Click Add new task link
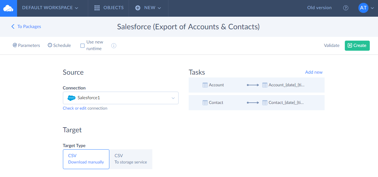This screenshot has width=378, height=177. [314, 72]
